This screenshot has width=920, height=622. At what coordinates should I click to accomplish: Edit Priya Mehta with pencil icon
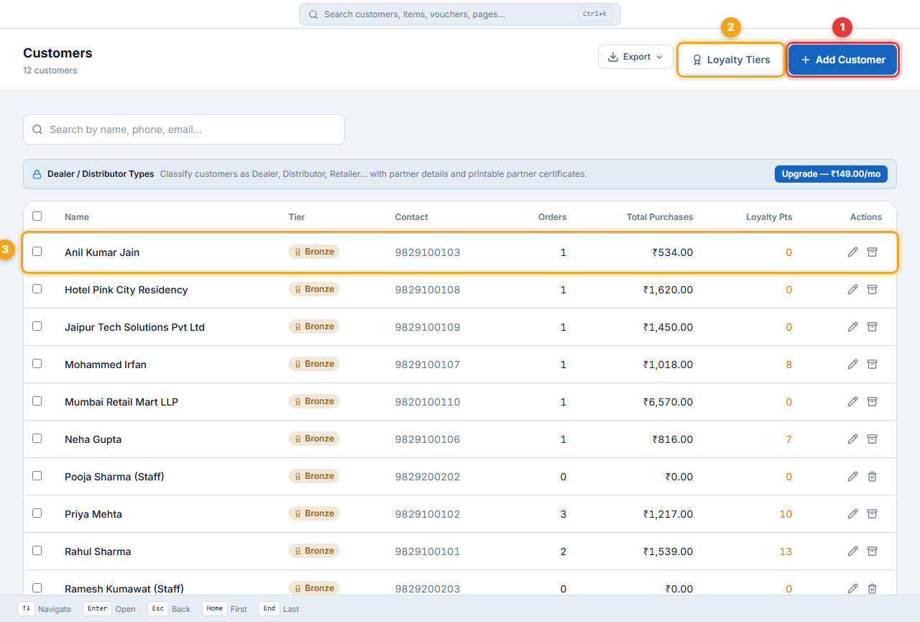[853, 513]
